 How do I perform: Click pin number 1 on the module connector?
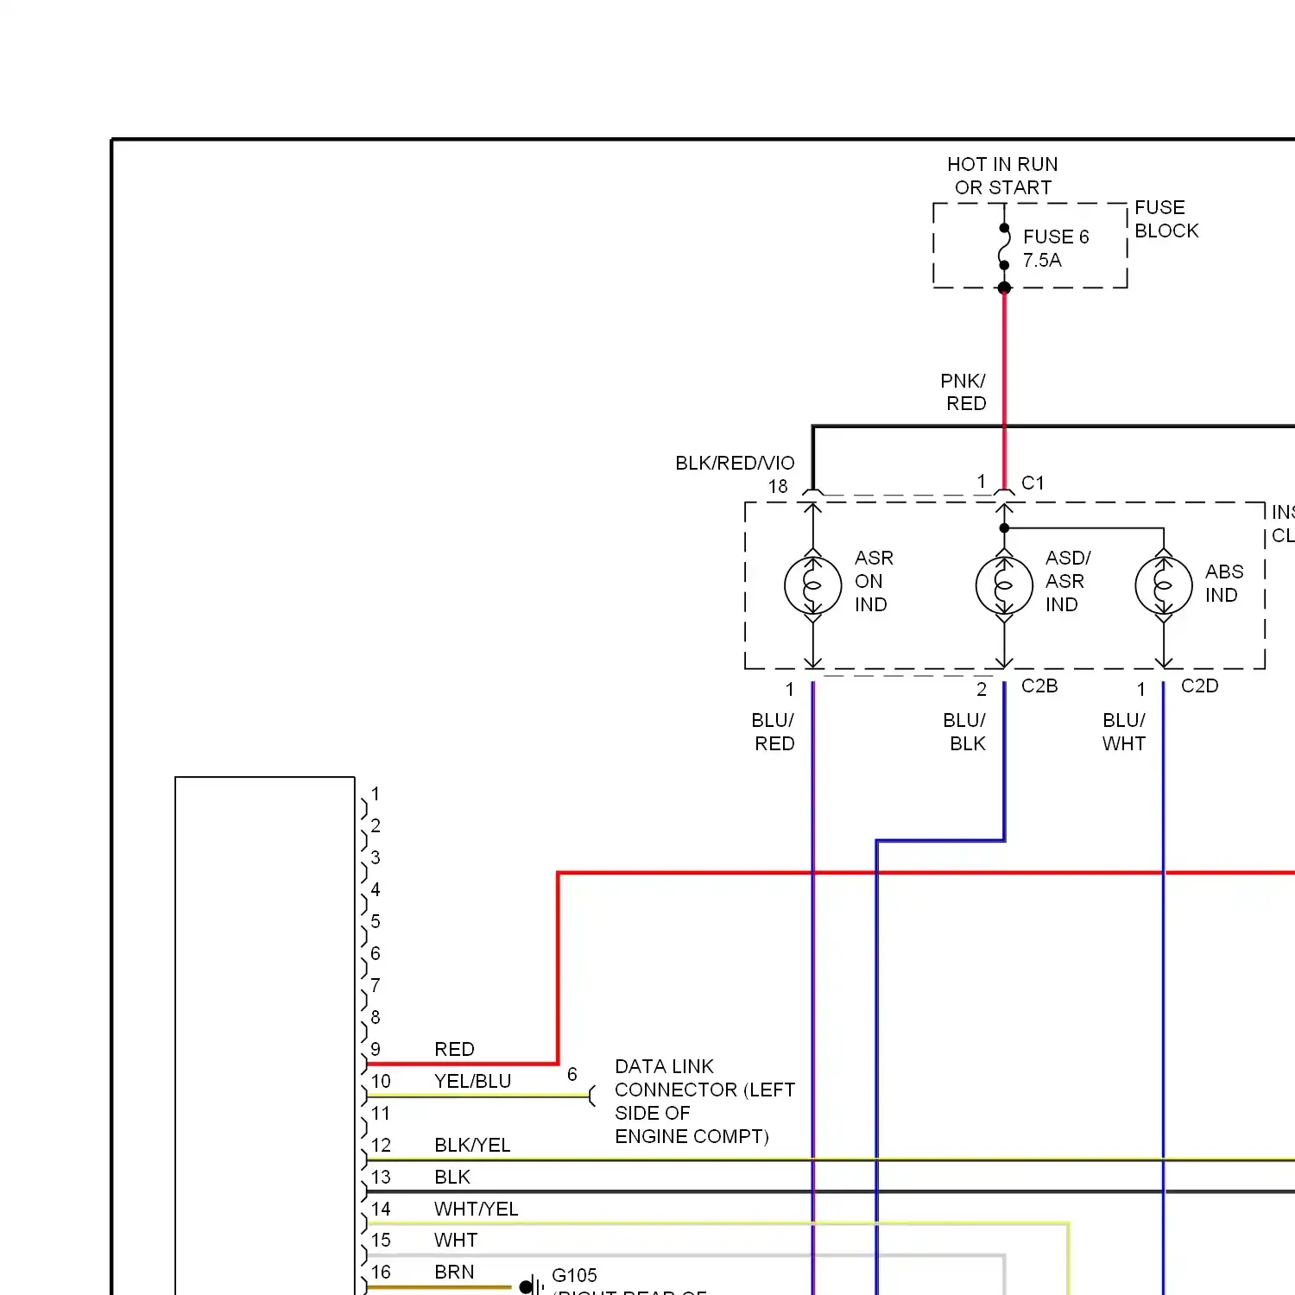376,793
